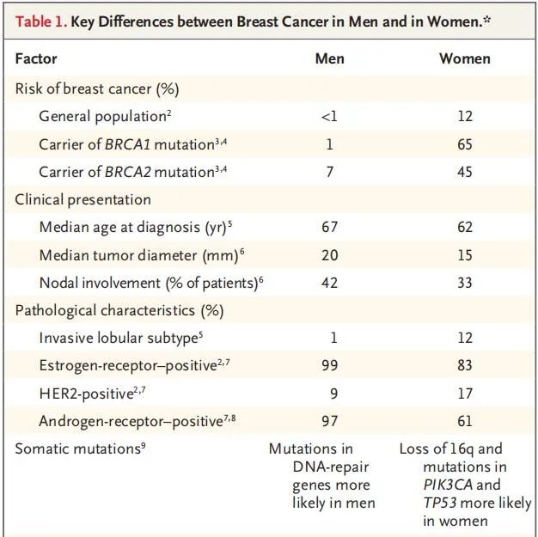Click Men value 42 for nodal involvement
The image size is (538, 537).
point(330,283)
